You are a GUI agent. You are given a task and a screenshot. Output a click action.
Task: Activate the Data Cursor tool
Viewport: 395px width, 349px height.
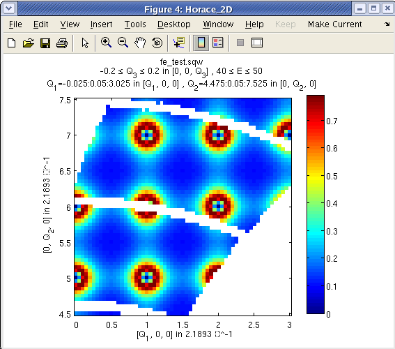[179, 43]
